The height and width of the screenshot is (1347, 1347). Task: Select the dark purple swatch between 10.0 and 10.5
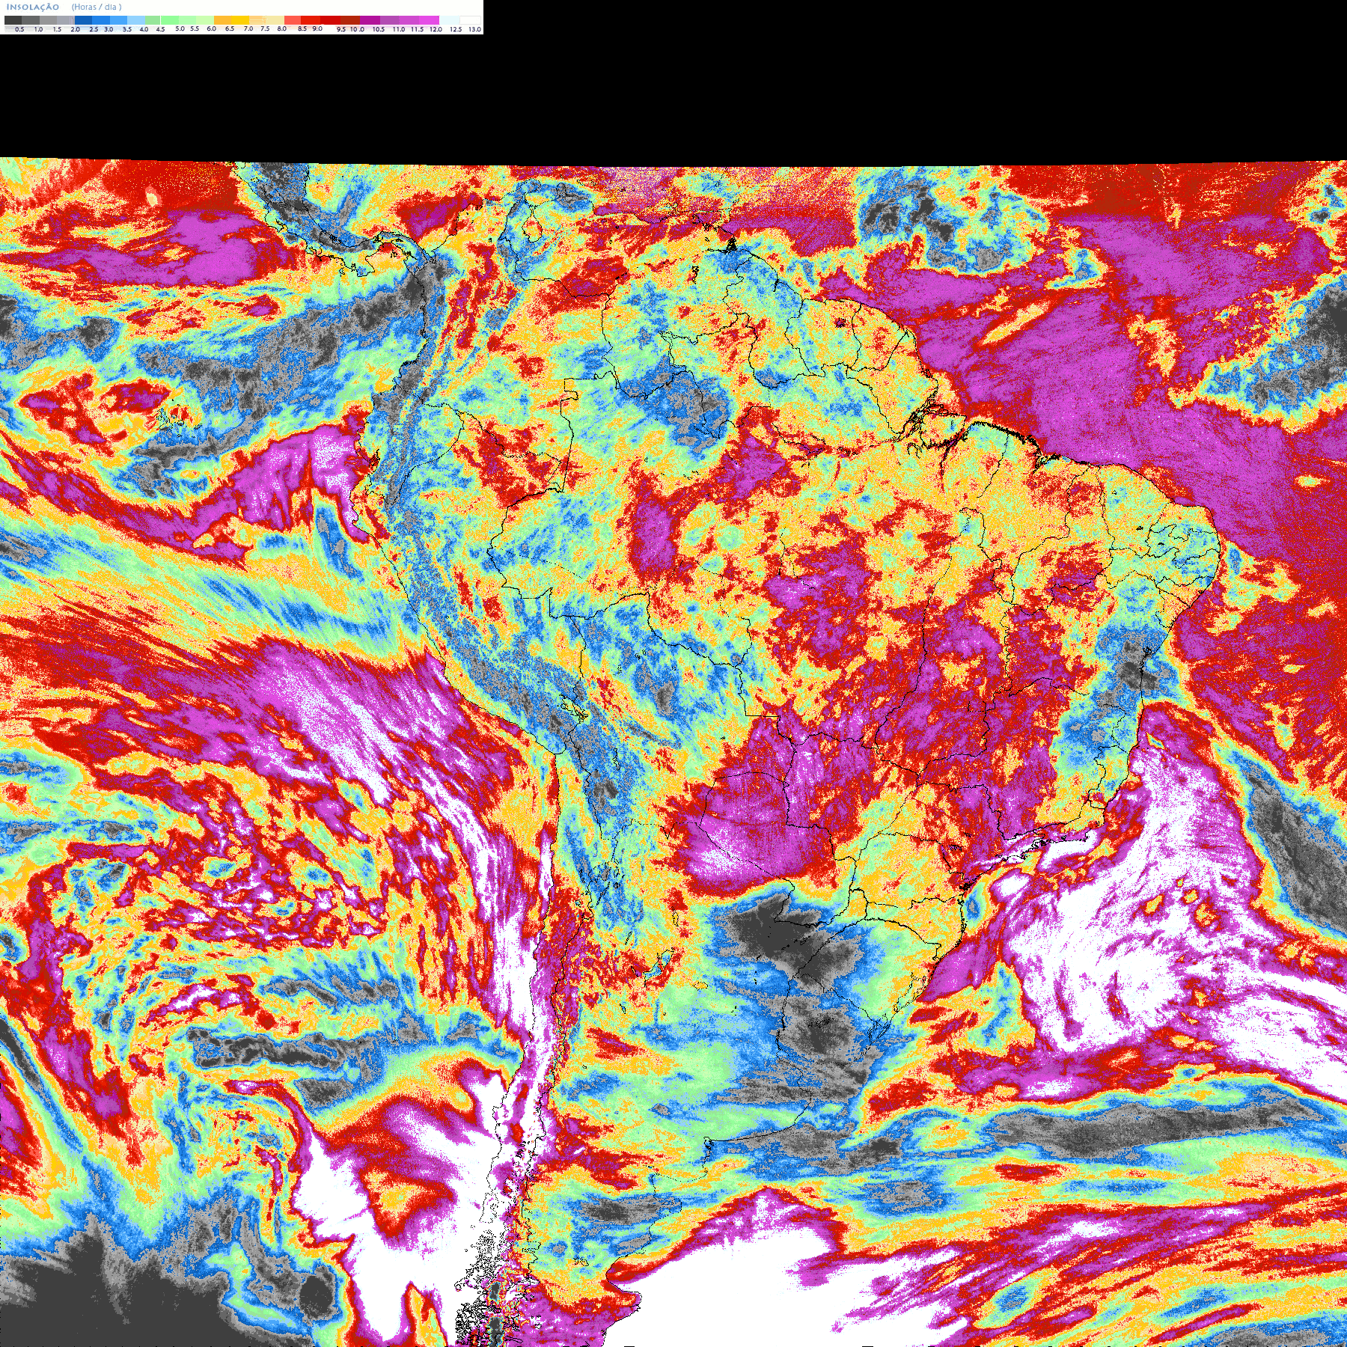[x=370, y=20]
